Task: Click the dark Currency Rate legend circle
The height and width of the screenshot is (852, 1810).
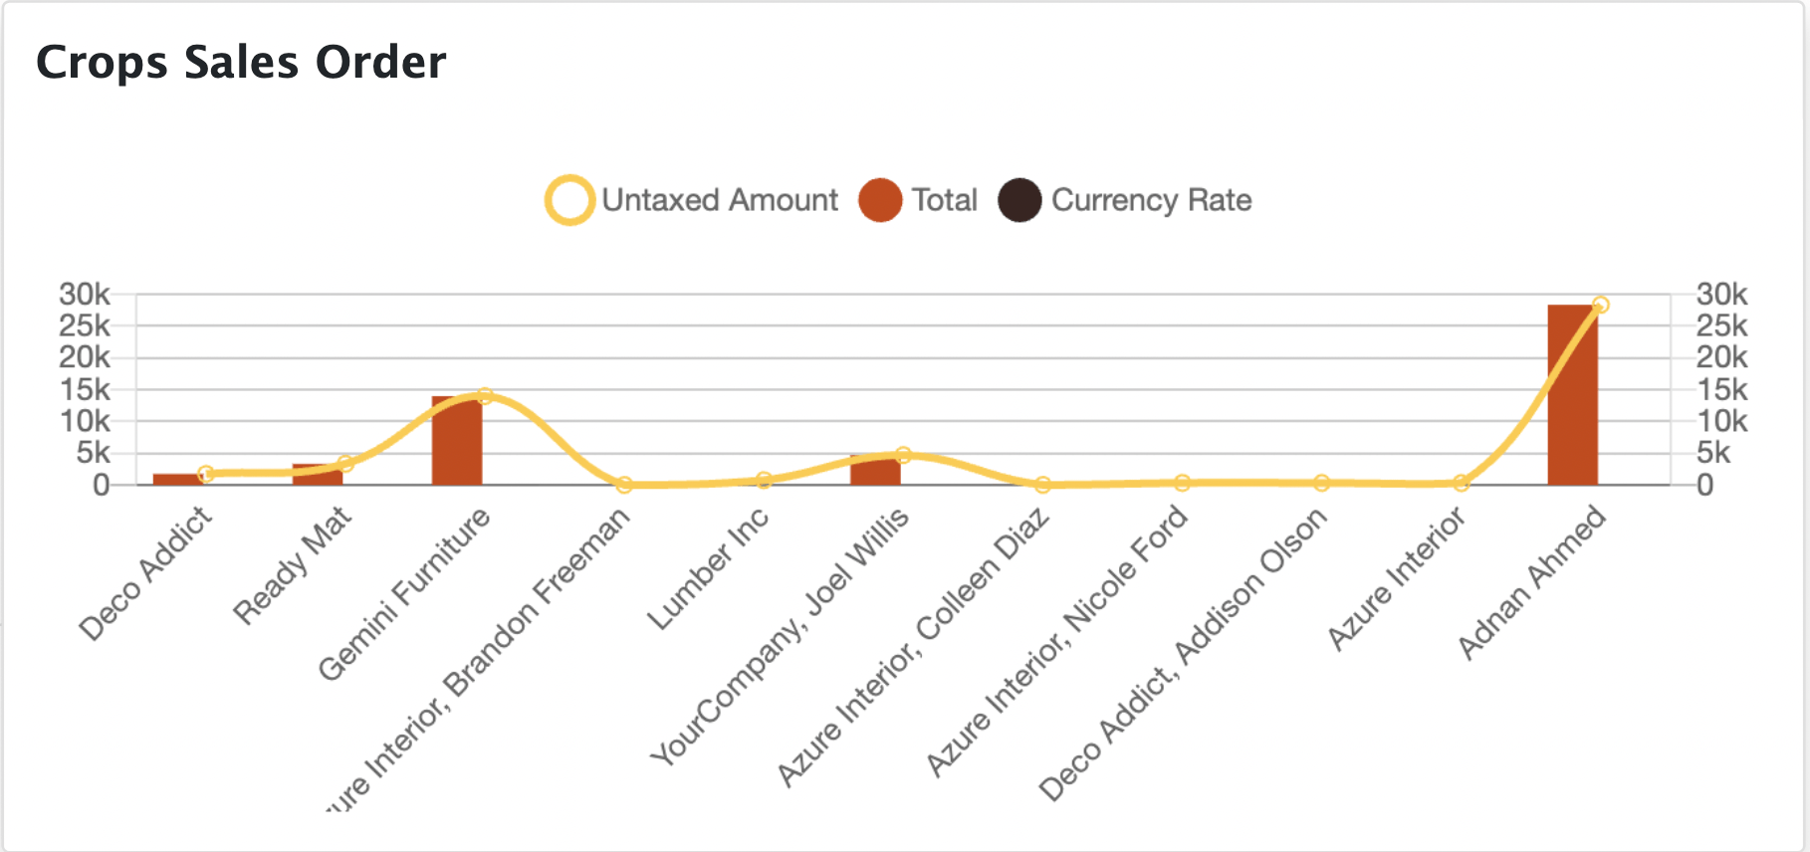Action: click(1019, 200)
